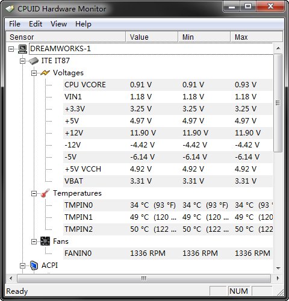Open the Edit menu
Screen dimensions: 289x301
(36, 24)
